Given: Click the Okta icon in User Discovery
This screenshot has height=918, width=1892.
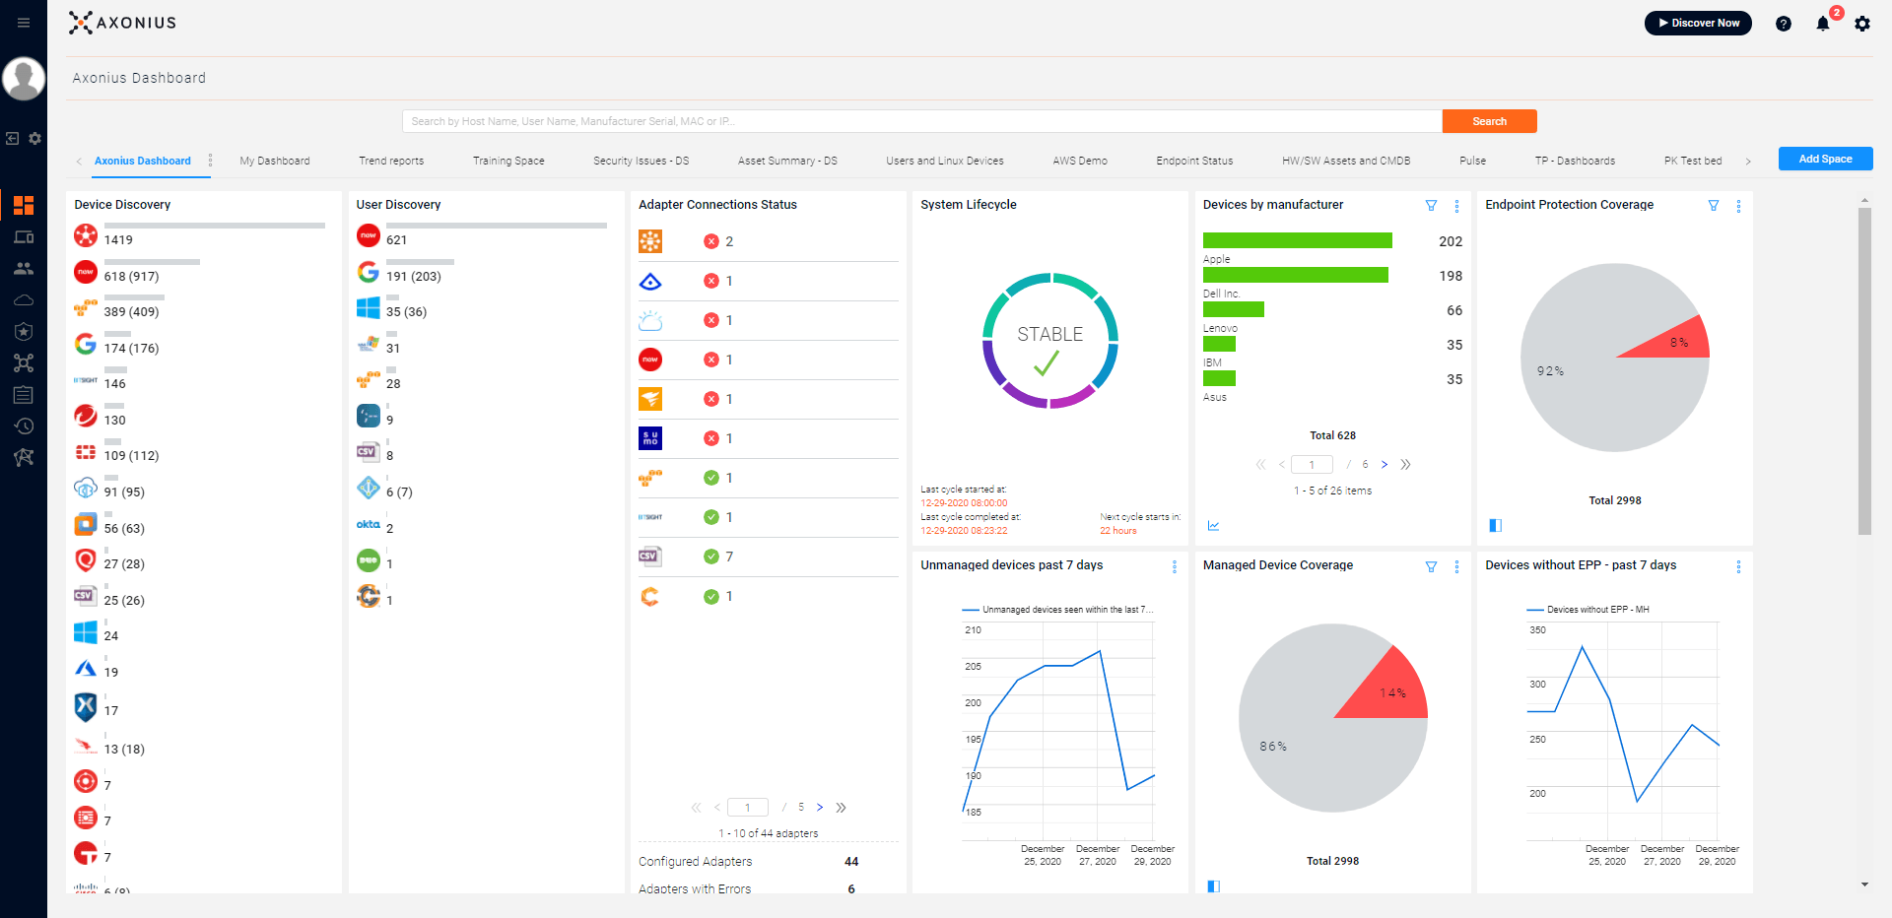Looking at the screenshot, I should pyautogui.click(x=369, y=525).
